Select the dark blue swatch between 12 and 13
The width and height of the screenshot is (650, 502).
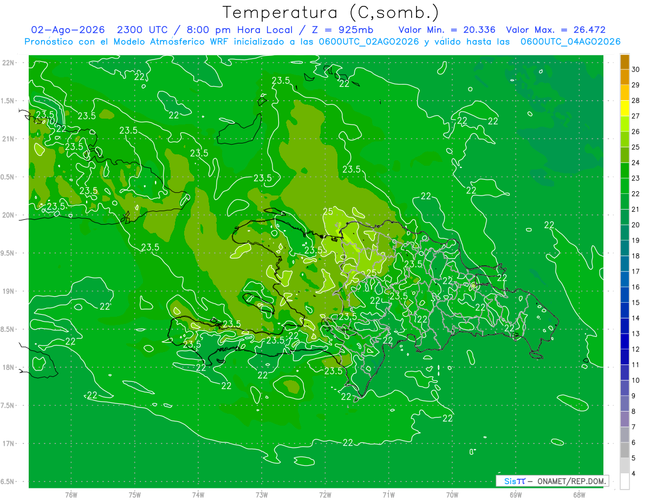point(625,341)
